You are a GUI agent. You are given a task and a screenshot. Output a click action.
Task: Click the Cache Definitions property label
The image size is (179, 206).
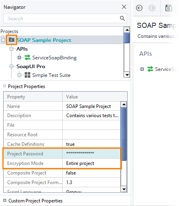tap(26, 144)
